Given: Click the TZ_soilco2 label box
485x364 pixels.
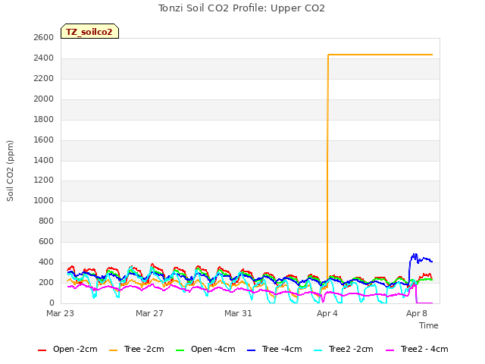Looking at the screenshot, I should click(89, 31).
